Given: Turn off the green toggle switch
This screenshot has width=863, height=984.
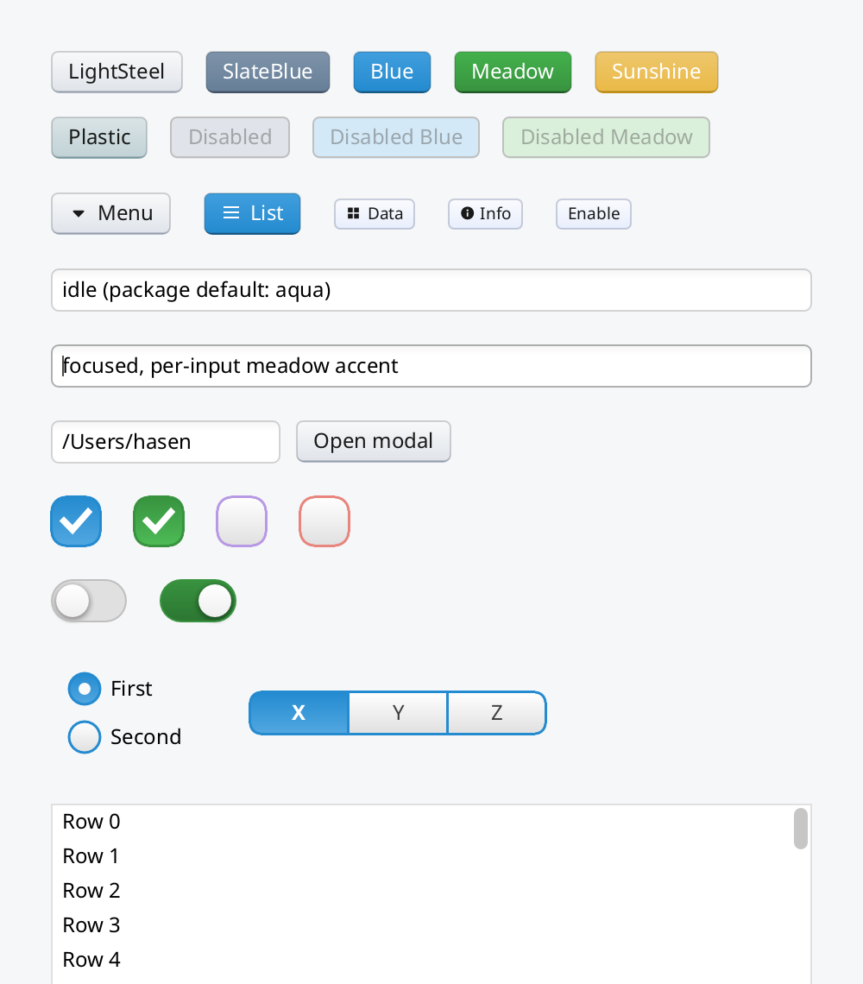Looking at the screenshot, I should tap(198, 601).
